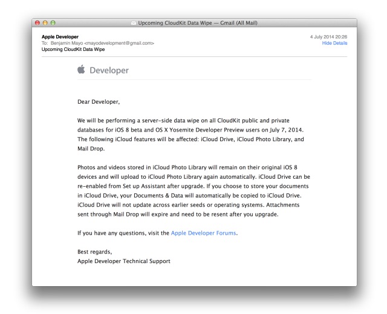Click the sender name Apple Developer
Viewport: 387px width, 314px height.
pos(60,37)
